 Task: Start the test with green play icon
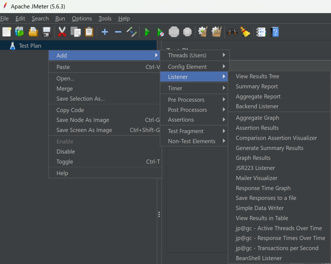click(x=148, y=32)
